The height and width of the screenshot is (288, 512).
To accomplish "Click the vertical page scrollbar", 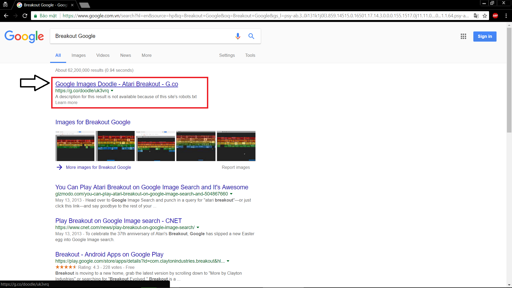I will tap(509, 80).
